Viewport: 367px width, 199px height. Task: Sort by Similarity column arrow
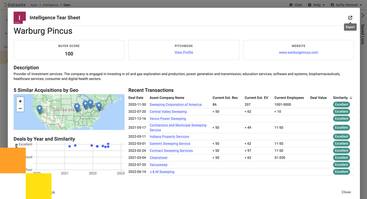tap(351, 98)
